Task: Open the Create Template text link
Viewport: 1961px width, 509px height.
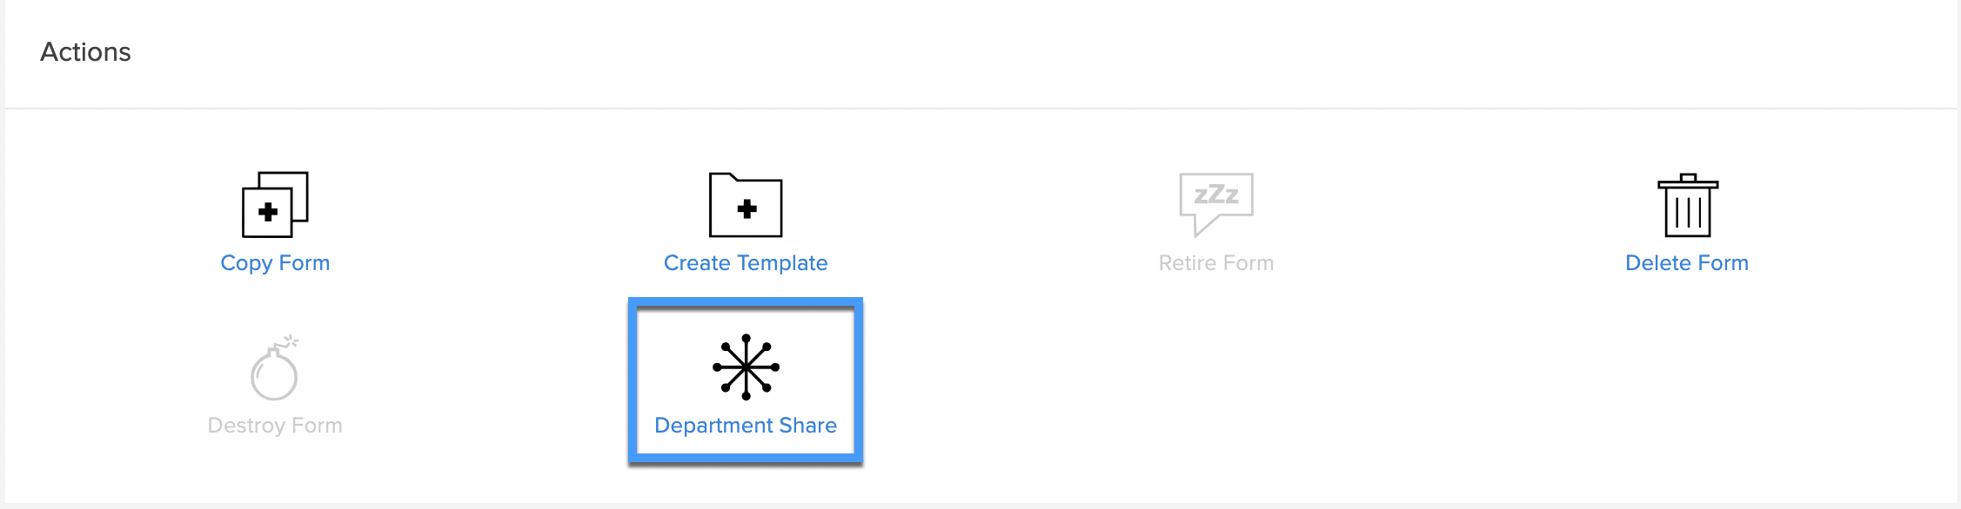Action: coord(746,263)
